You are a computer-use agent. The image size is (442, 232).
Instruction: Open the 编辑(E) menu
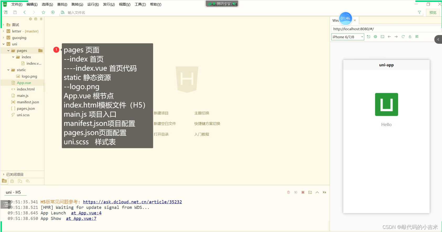[32, 4]
